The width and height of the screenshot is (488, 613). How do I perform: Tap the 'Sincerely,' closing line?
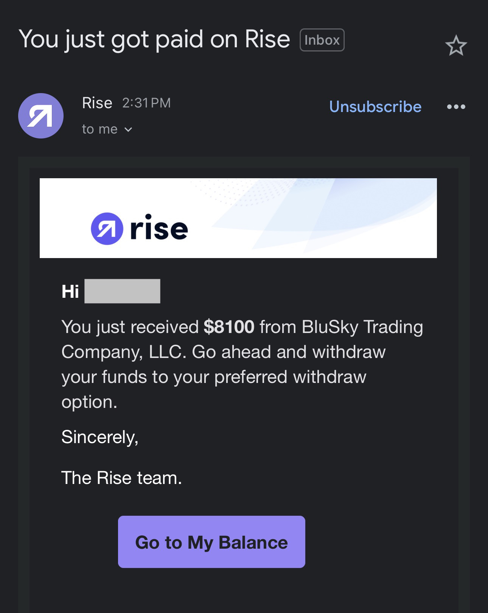[x=100, y=437]
